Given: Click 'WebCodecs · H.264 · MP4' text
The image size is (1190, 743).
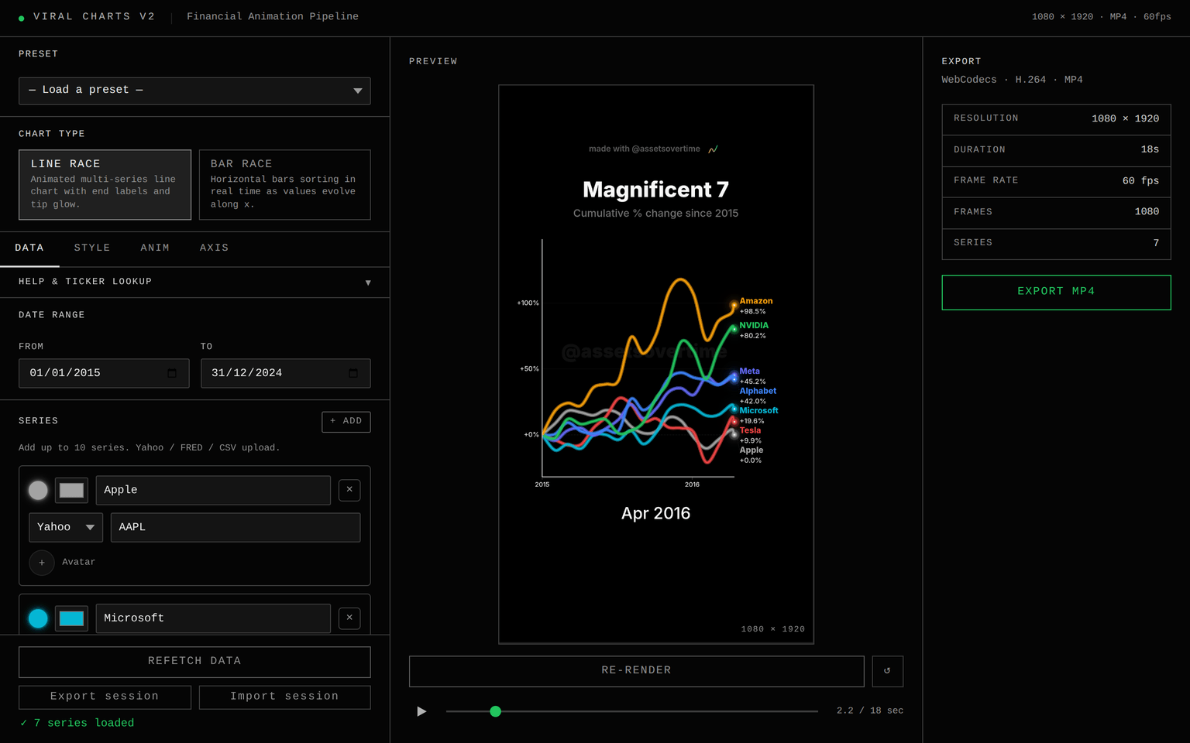Looking at the screenshot, I should point(1012,80).
